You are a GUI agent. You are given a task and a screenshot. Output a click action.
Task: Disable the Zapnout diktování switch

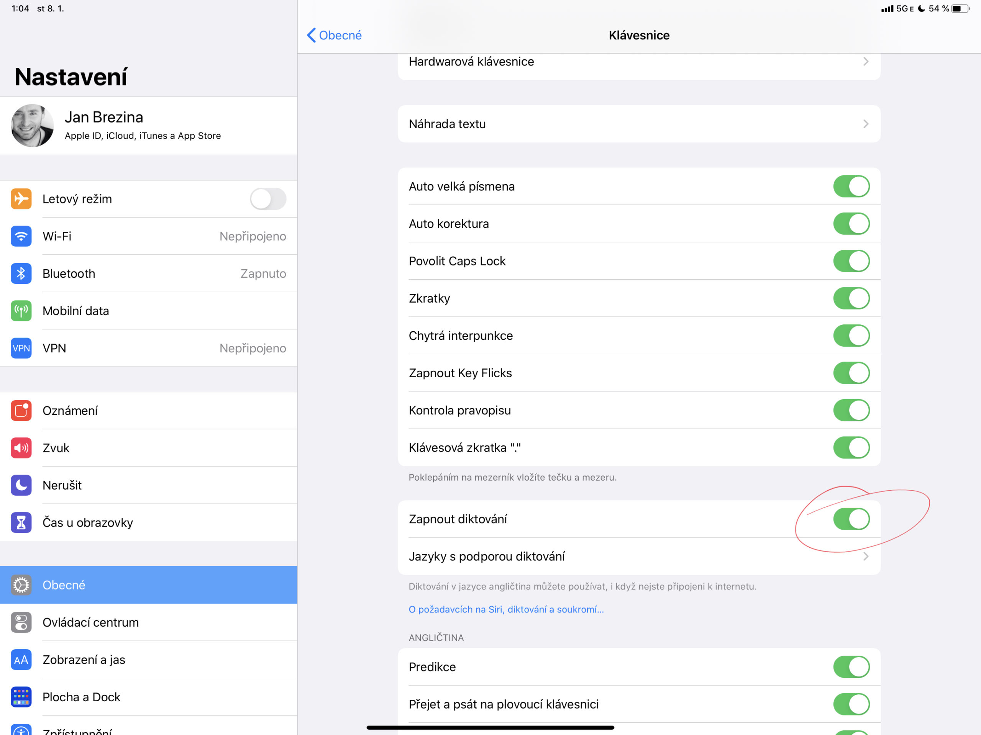tap(851, 519)
